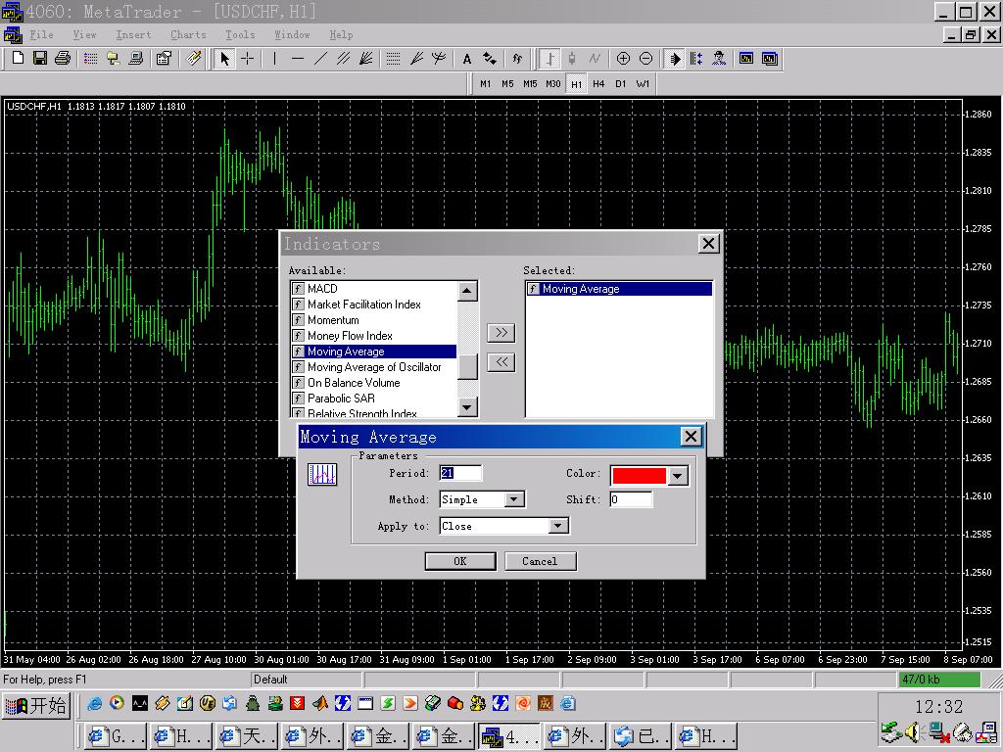Click the Zoom In magnifier icon
Viewport: 1003px width, 752px height.
click(623, 59)
